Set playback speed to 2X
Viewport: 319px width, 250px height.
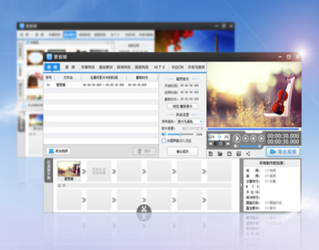226,137
